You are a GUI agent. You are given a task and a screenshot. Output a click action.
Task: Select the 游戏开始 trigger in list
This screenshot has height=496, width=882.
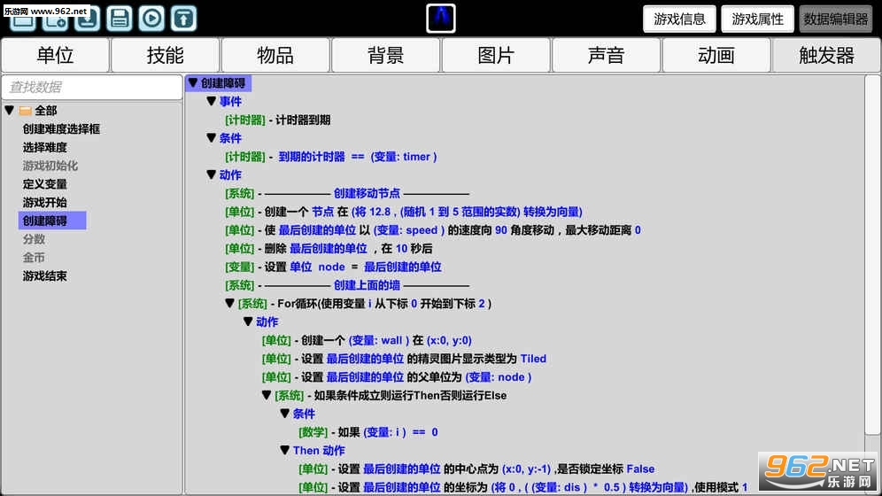(44, 203)
